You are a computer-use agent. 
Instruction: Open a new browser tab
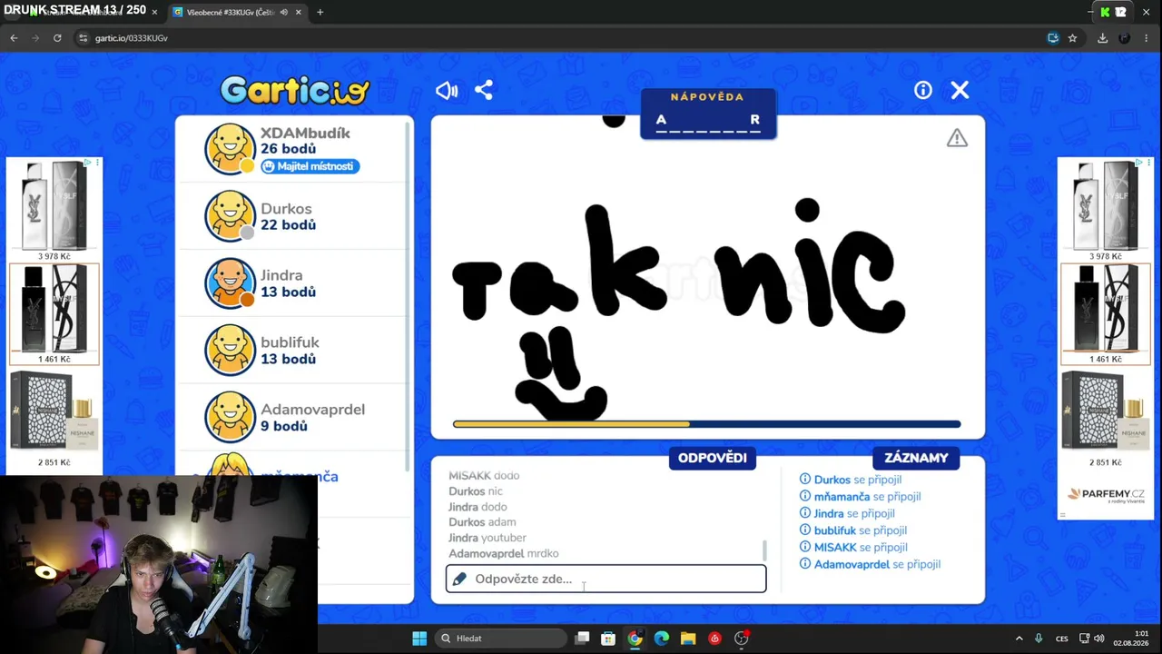pos(320,13)
